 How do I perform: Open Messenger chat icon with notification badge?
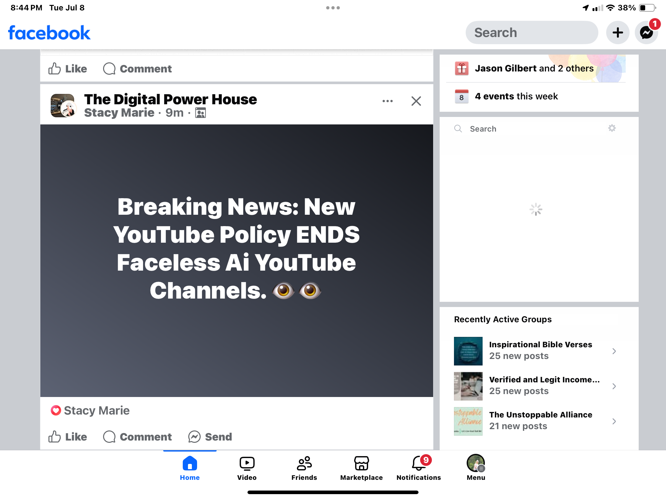click(x=646, y=32)
